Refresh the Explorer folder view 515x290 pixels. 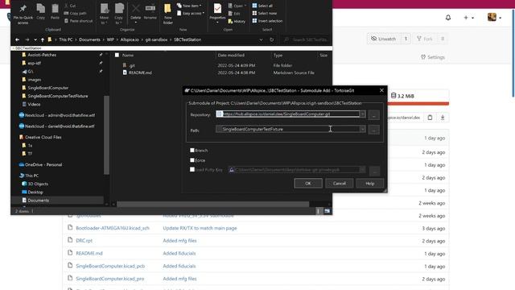click(272, 39)
